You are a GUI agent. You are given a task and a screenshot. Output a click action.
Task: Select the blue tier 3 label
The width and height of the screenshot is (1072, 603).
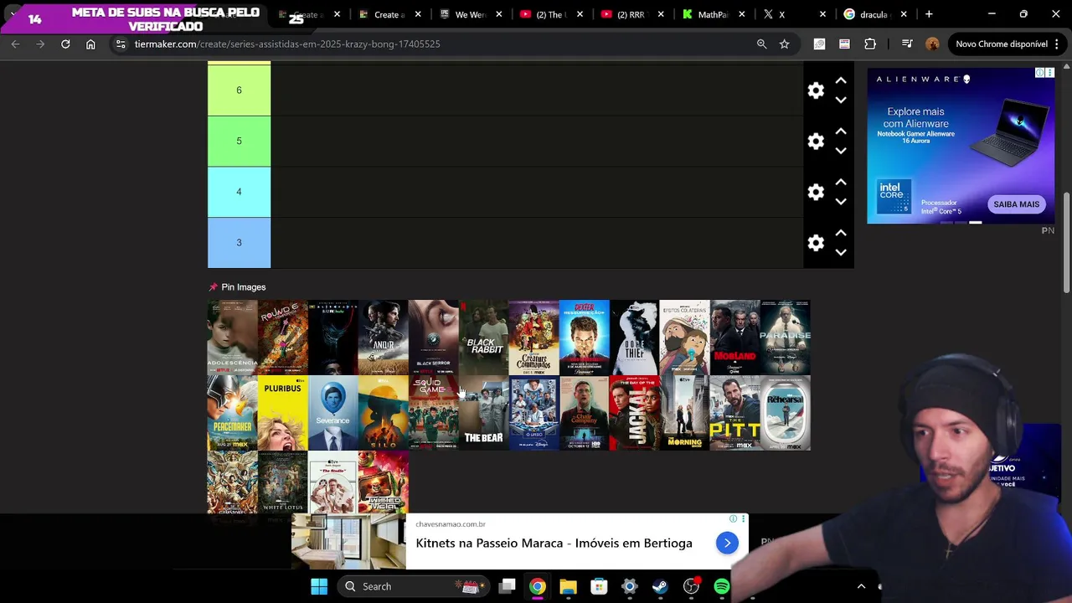239,243
